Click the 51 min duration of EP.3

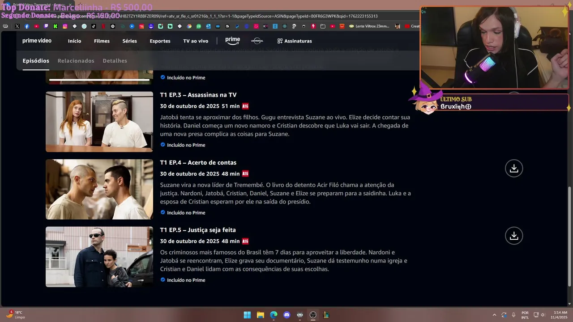[231, 106]
